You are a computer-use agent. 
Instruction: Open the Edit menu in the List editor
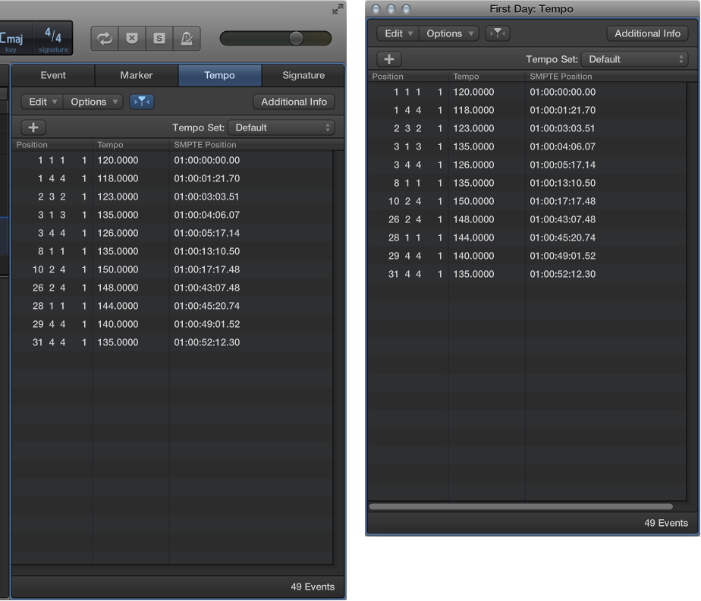(42, 101)
